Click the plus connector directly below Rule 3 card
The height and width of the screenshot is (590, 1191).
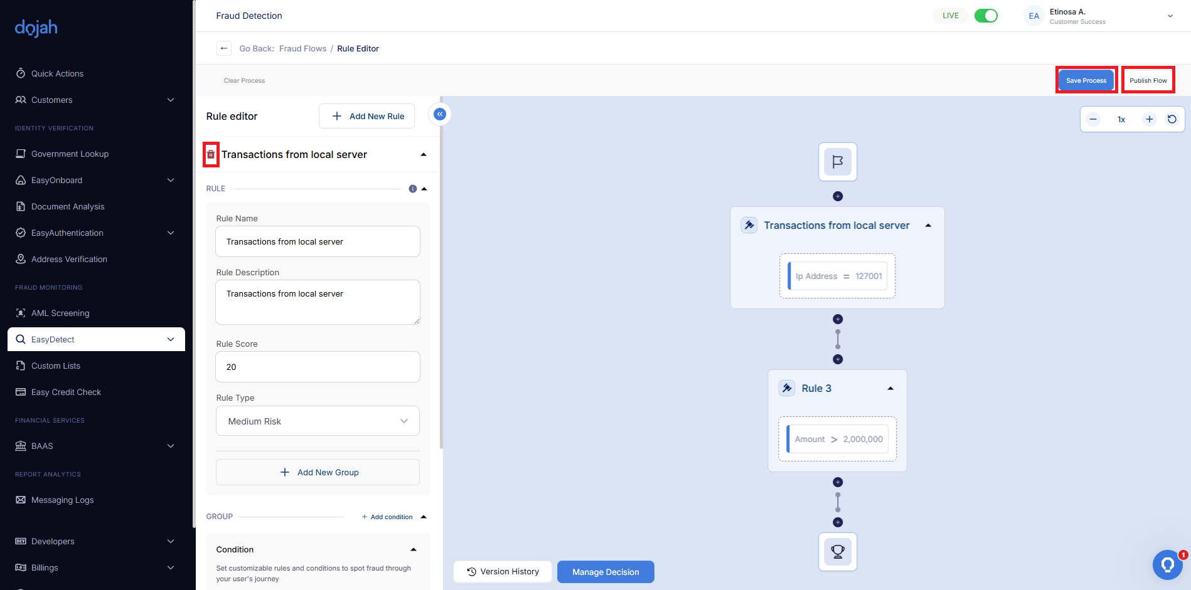coord(838,482)
